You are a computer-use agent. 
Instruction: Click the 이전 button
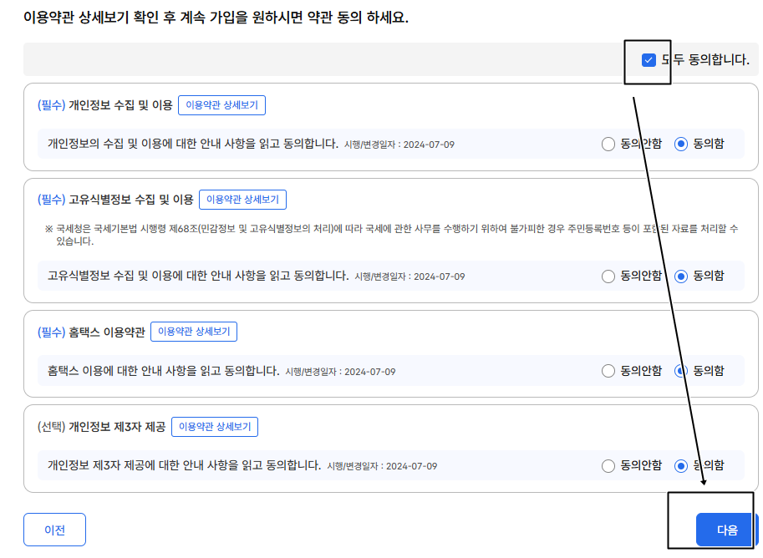pyautogui.click(x=54, y=529)
